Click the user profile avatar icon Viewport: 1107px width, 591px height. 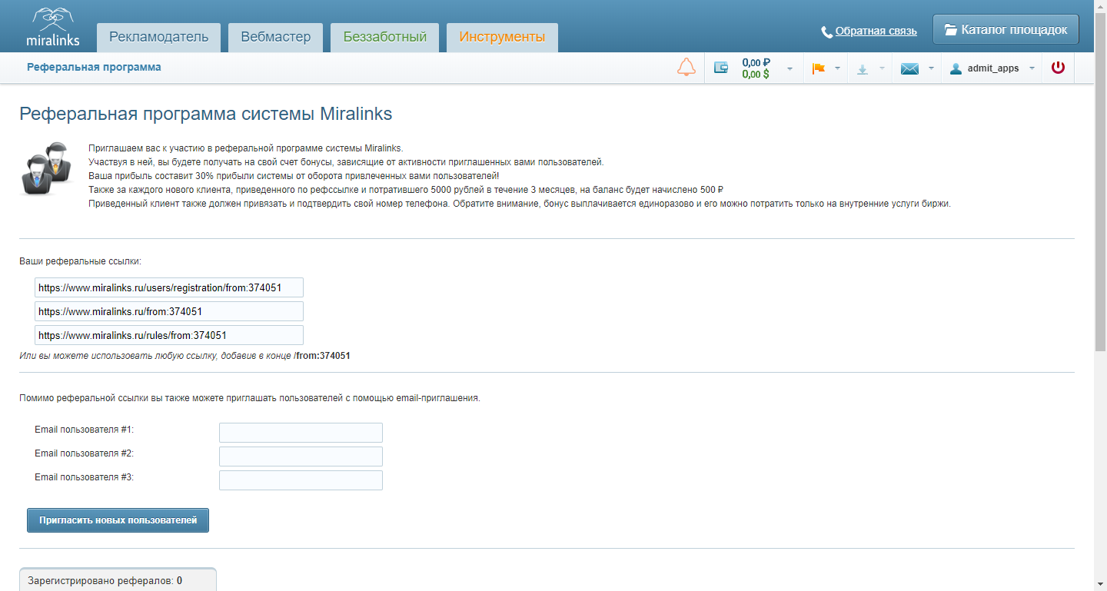[x=956, y=68]
